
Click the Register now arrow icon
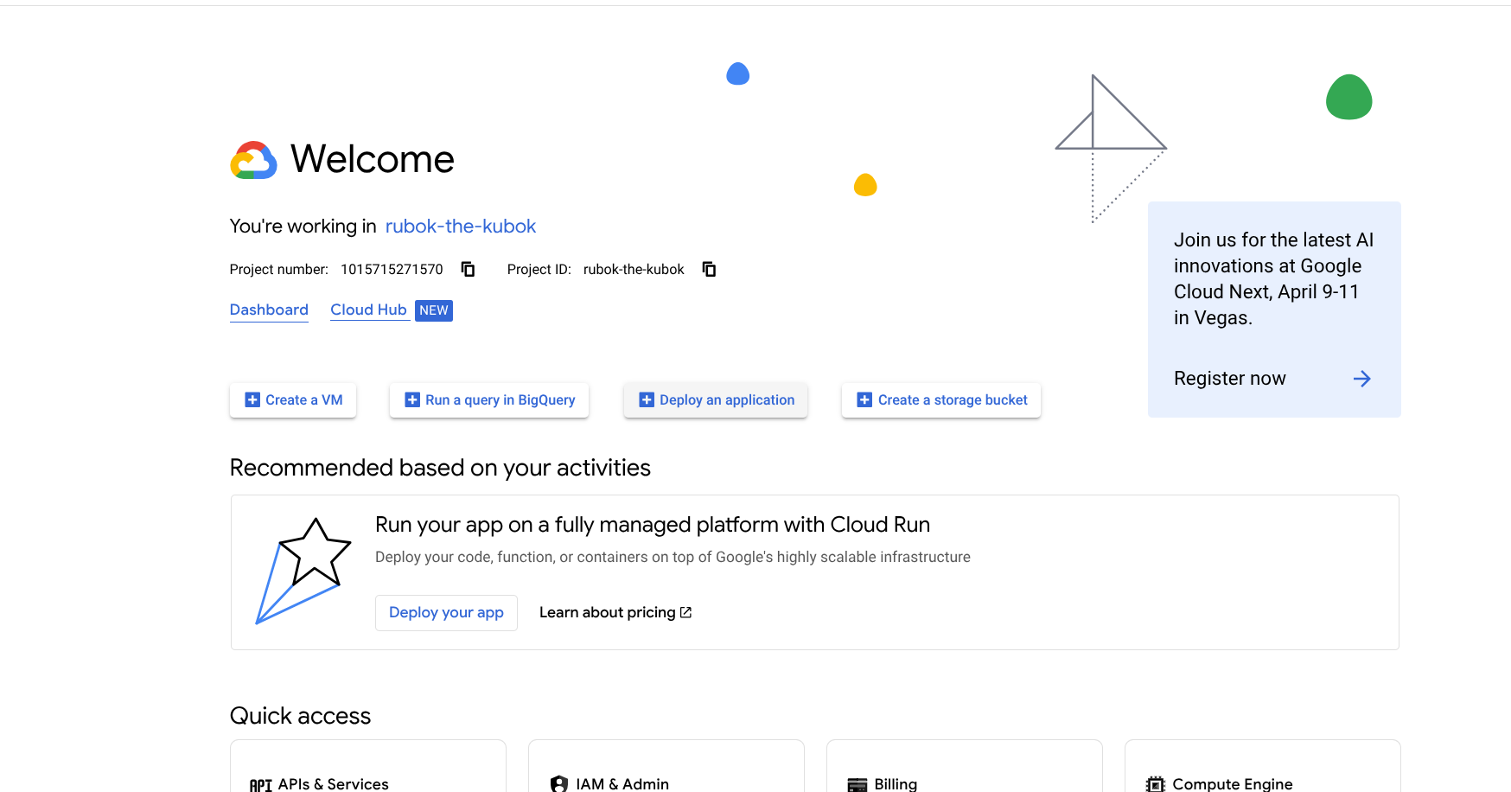[x=1361, y=379]
